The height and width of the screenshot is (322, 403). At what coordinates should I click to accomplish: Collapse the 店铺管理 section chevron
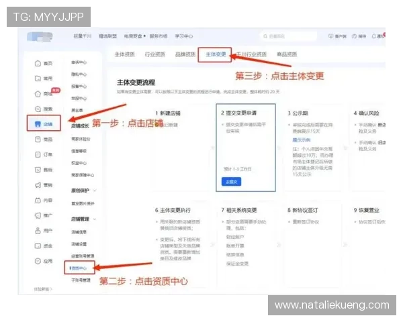tap(95, 219)
